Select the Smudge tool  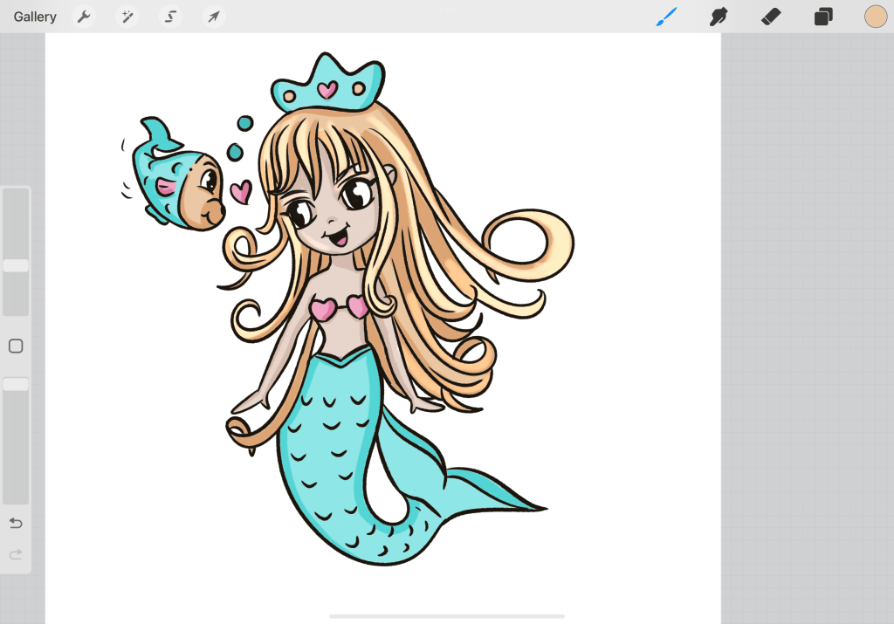click(719, 17)
